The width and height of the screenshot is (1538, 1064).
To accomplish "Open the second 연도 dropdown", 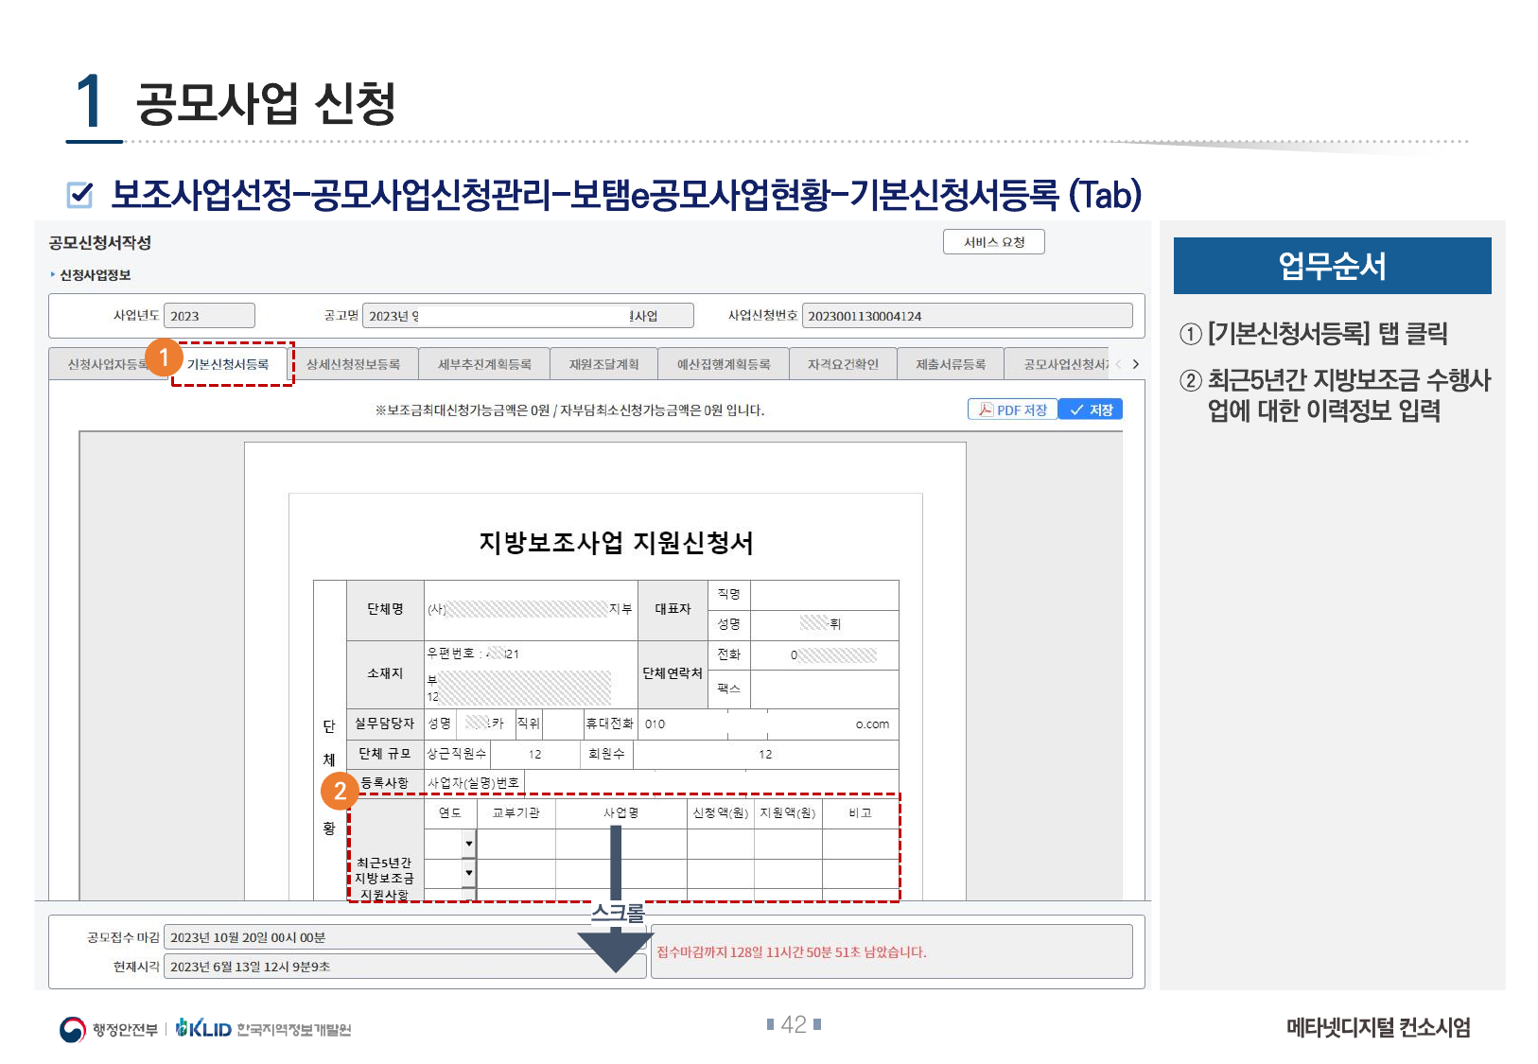I will [468, 872].
